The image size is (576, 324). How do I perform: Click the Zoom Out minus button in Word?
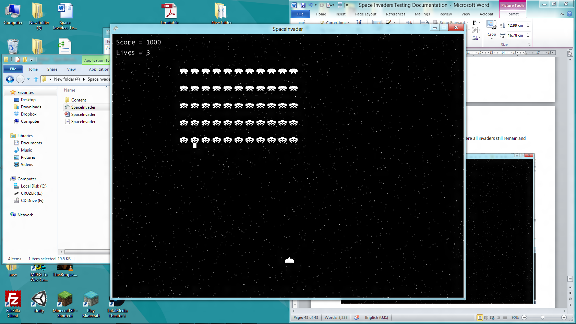[524, 317]
